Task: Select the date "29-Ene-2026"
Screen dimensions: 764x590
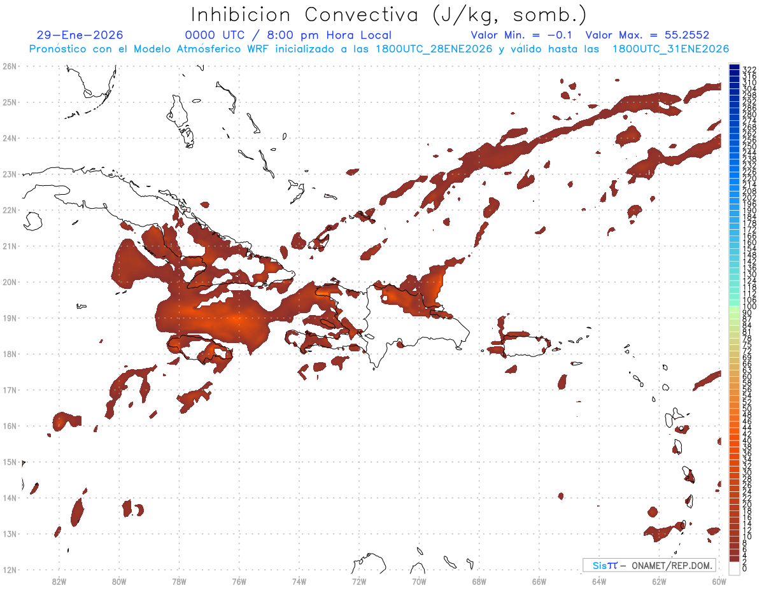Action: [80, 35]
